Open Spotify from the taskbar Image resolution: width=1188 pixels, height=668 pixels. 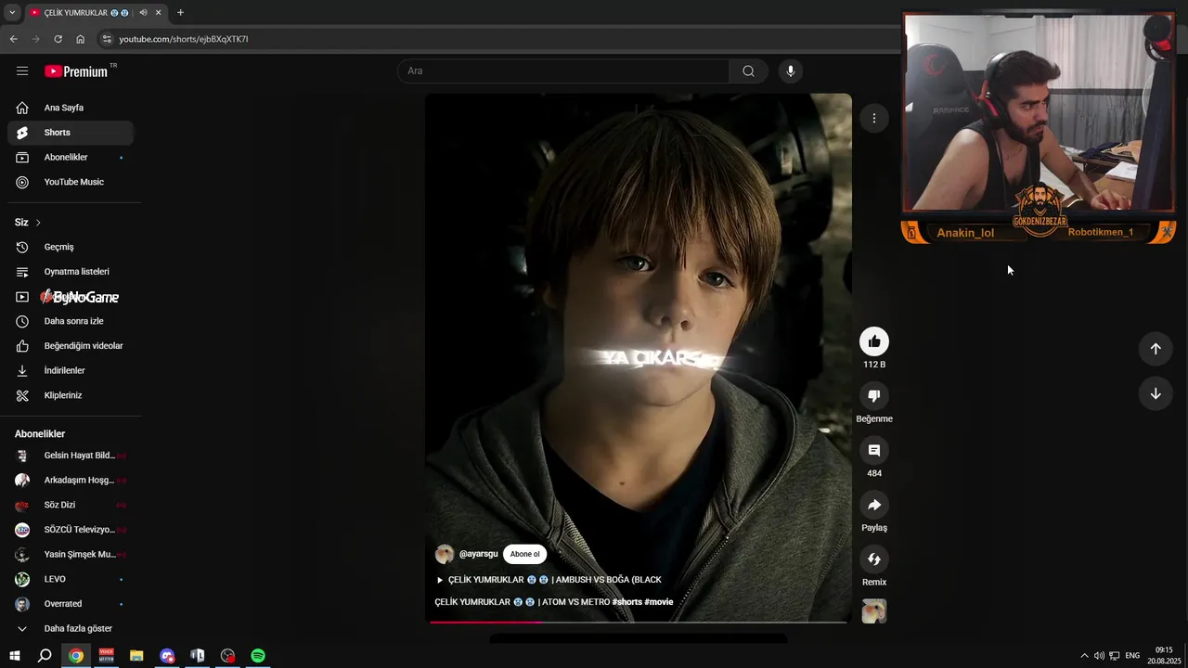(x=258, y=656)
